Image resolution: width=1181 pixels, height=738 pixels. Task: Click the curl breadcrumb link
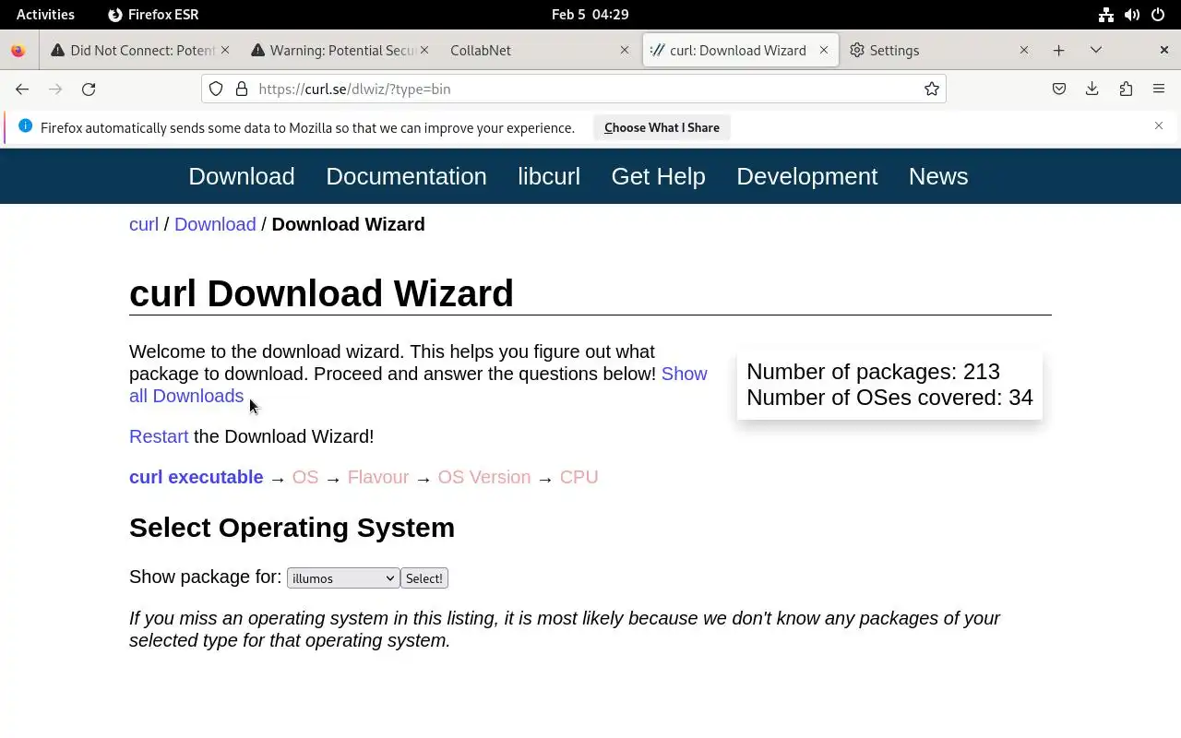[x=144, y=224]
